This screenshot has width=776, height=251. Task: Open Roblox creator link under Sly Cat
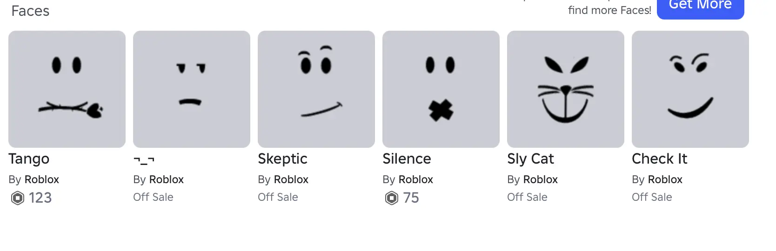(541, 179)
